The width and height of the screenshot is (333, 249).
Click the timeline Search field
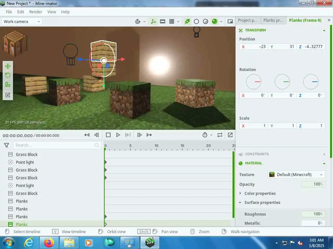pos(57,145)
